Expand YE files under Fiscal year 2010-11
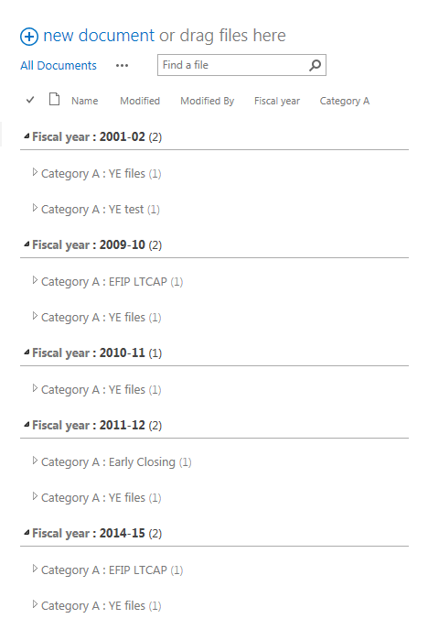 pyautogui.click(x=35, y=388)
